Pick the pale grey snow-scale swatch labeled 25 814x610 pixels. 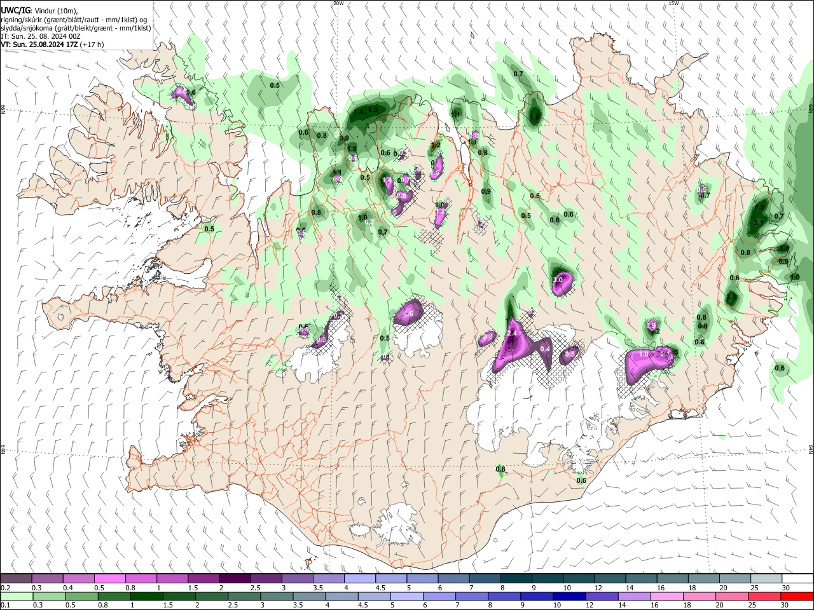(x=766, y=578)
